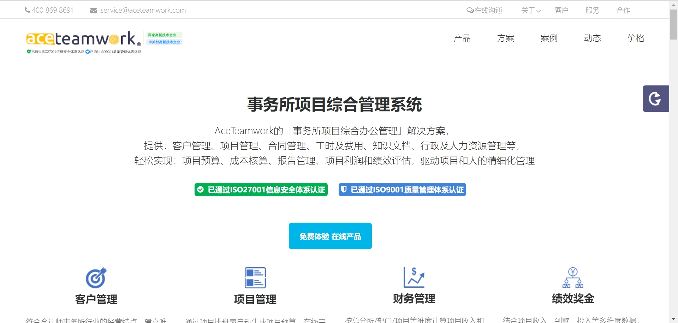Click the 客户管理 heading
This screenshot has height=323, width=678.
(96, 299)
